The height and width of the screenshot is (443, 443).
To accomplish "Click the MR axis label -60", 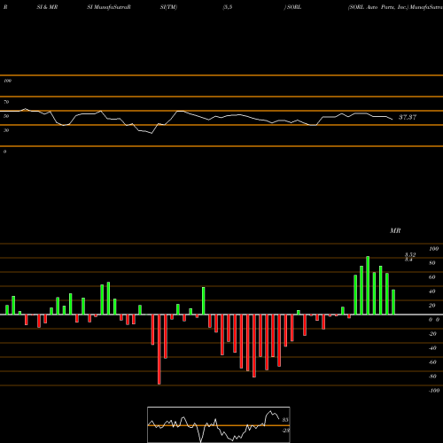I will [432, 362].
